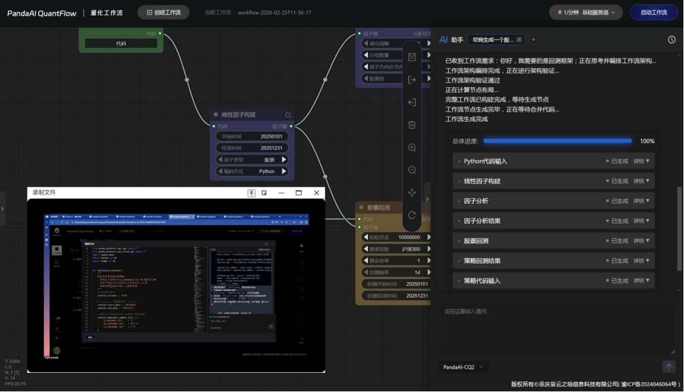The image size is (684, 392).
Task: Decrease 分组数量 with its left arrow
Action: [366, 56]
